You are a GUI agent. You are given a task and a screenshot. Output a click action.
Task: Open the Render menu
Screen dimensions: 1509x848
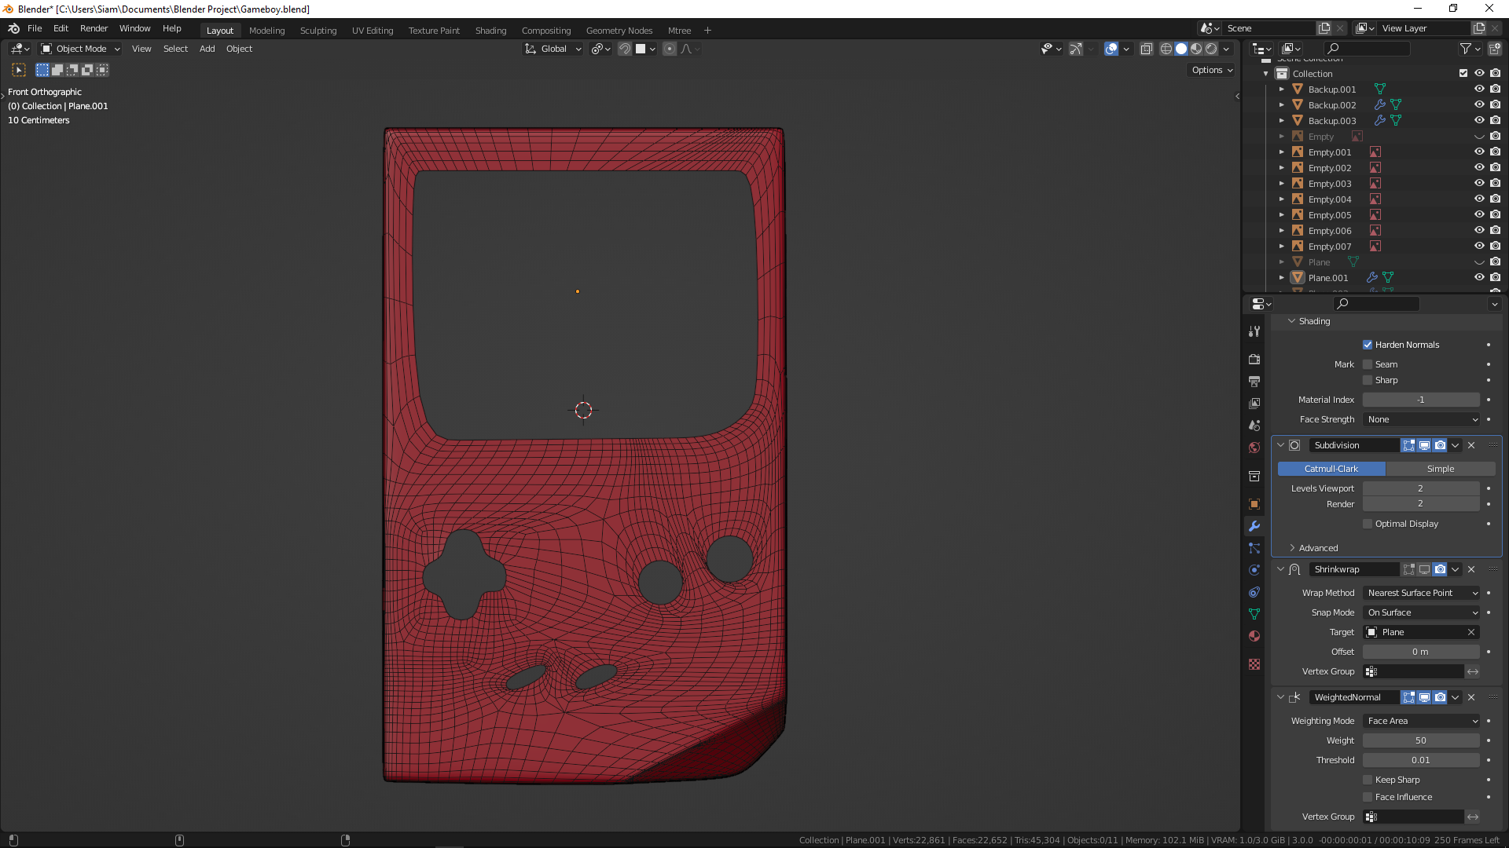click(94, 28)
